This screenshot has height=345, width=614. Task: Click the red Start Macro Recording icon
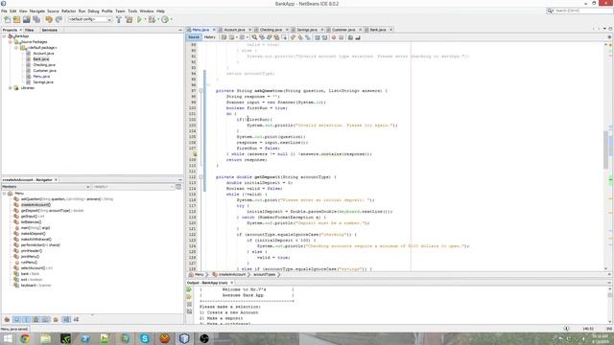click(334, 37)
